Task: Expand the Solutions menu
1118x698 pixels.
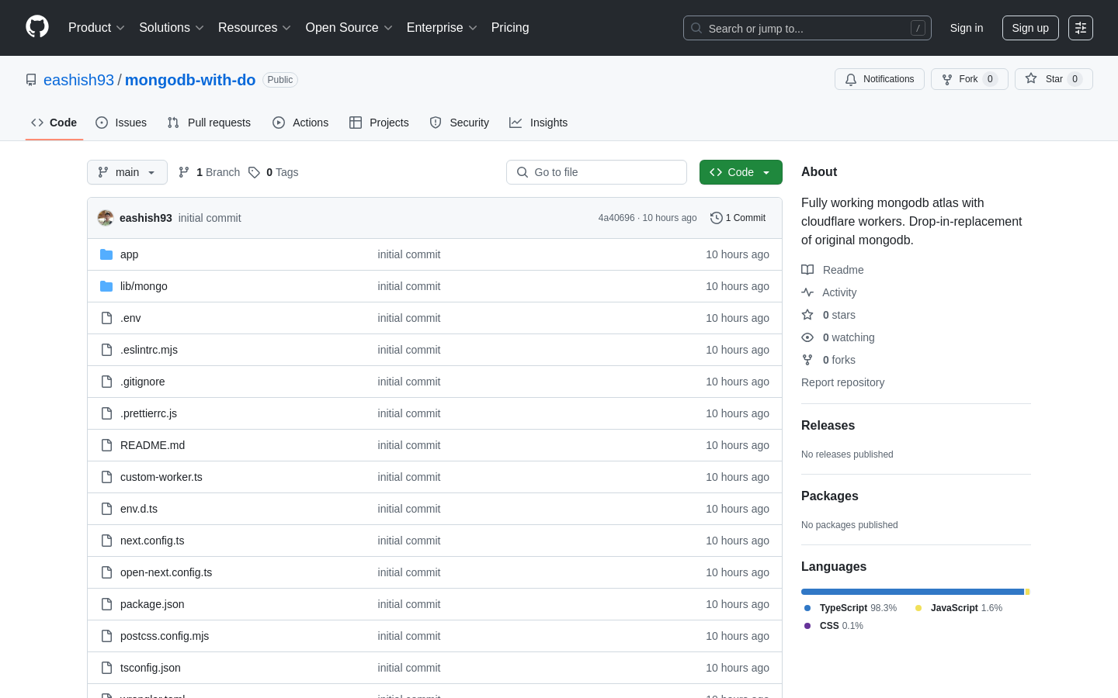Action: (x=171, y=27)
